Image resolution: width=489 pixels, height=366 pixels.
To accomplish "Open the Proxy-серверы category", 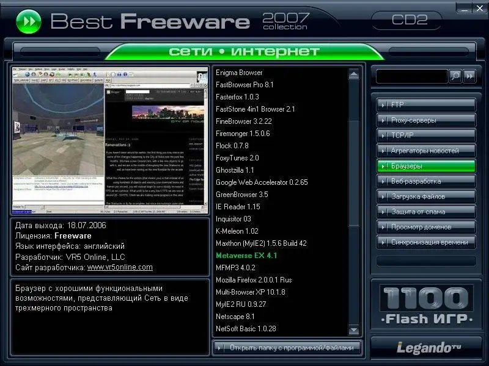I will [x=426, y=120].
